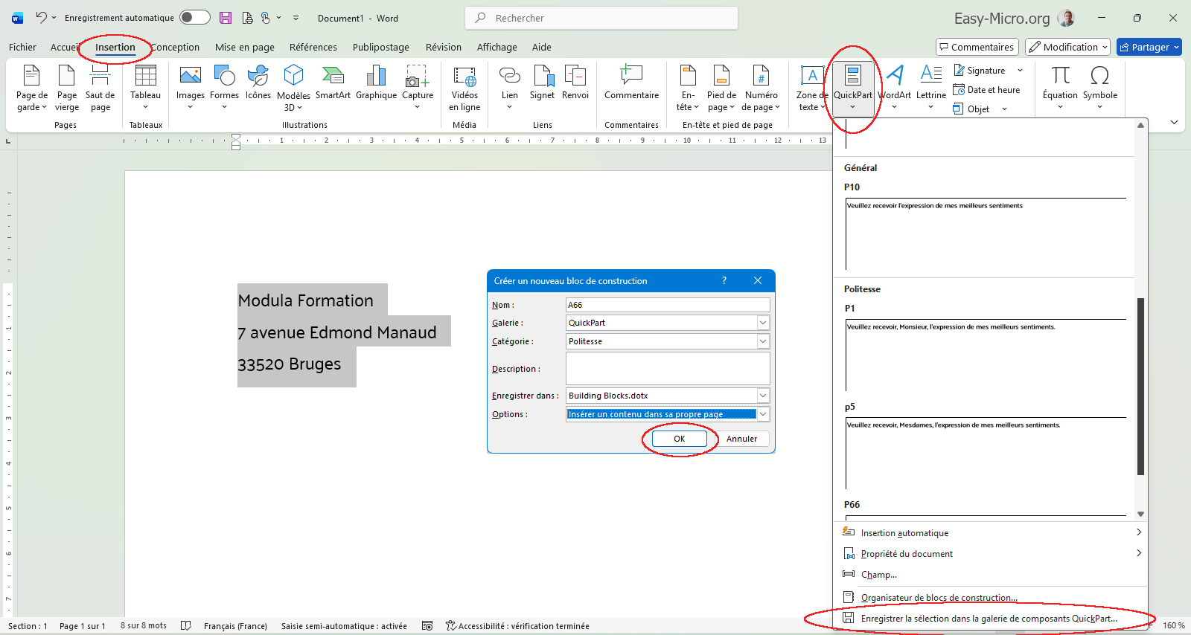1191x635 pixels.
Task: Open the Graphique chart tool
Action: pyautogui.click(x=376, y=83)
